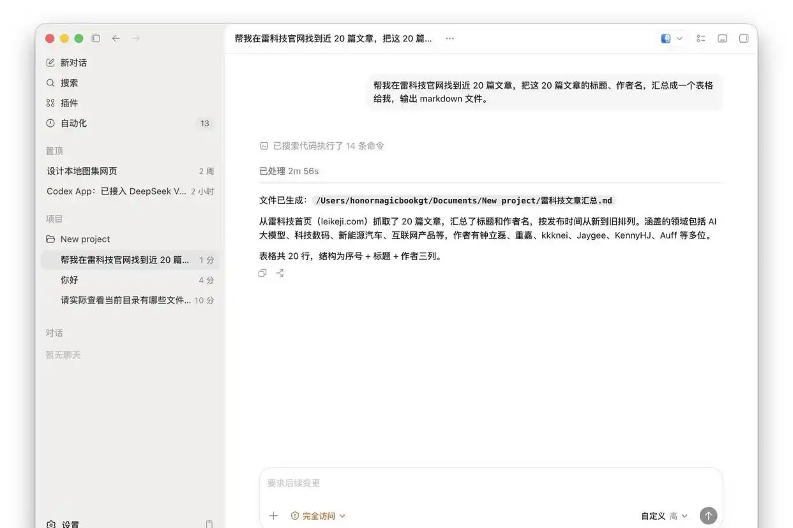This screenshot has height=528, width=793.
Task: Open the three-dot menu next to the title
Action: point(450,38)
